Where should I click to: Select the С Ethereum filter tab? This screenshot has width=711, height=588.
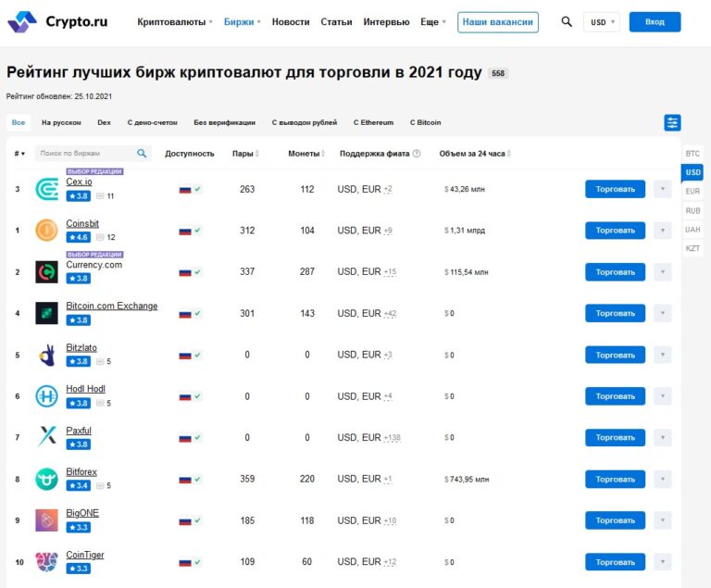coord(374,122)
